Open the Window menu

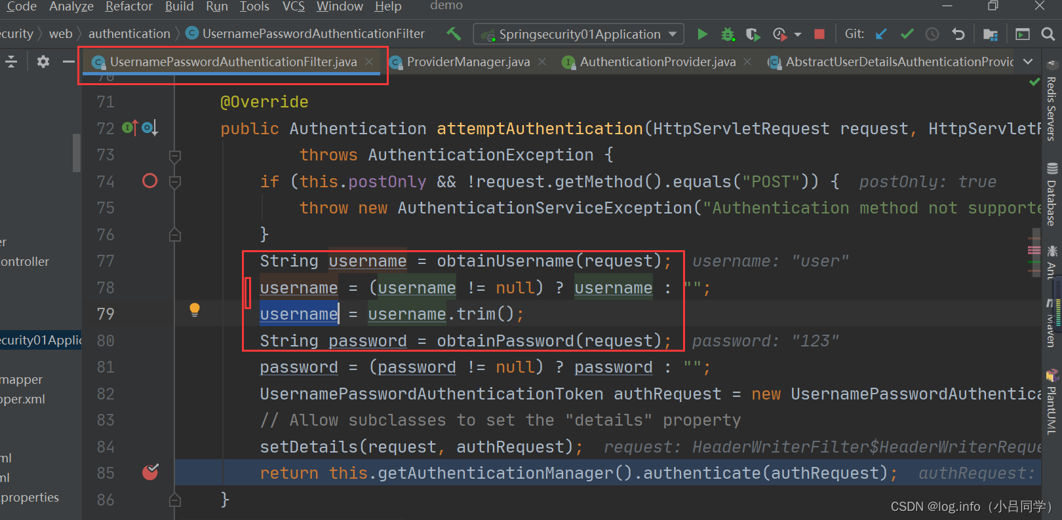click(x=340, y=7)
